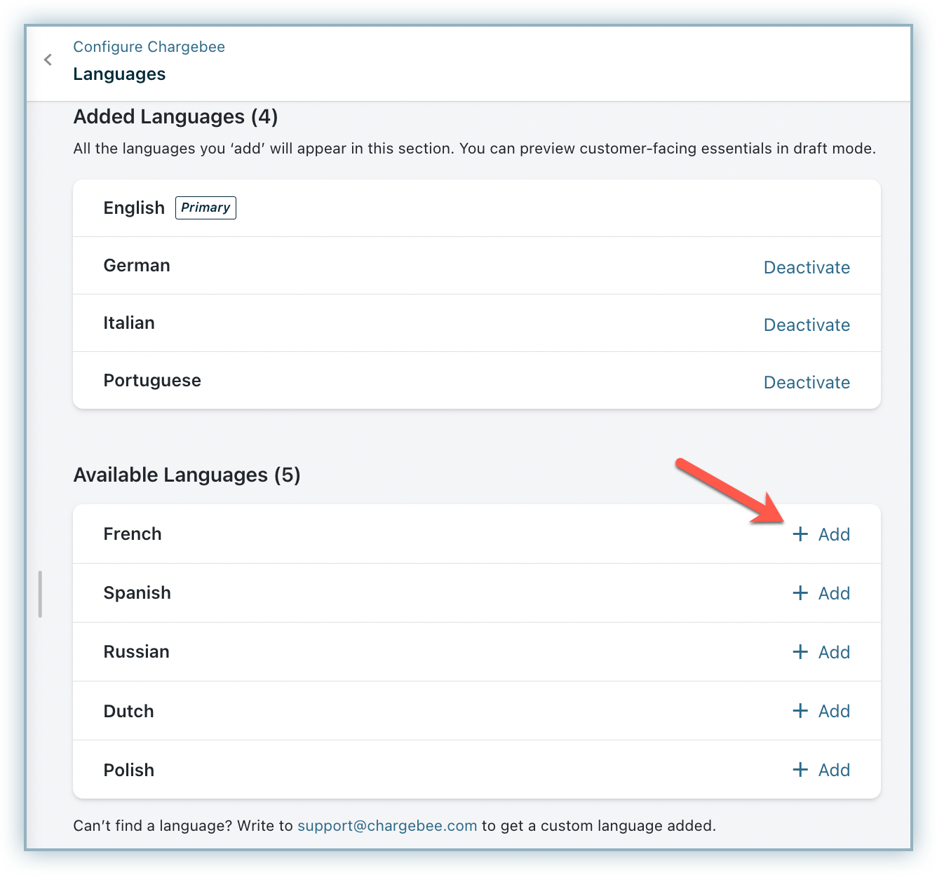937x875 pixels.
Task: Click the Primary badge next to English
Action: (x=205, y=208)
